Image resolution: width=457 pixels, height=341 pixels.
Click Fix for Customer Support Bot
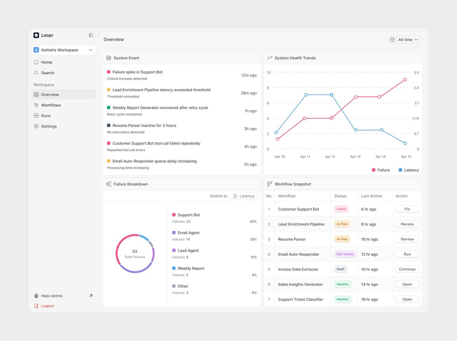pos(407,209)
